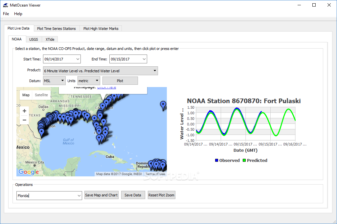Switch the map to Map view
Image resolution: width=337 pixels, height=224 pixels.
coord(26,95)
